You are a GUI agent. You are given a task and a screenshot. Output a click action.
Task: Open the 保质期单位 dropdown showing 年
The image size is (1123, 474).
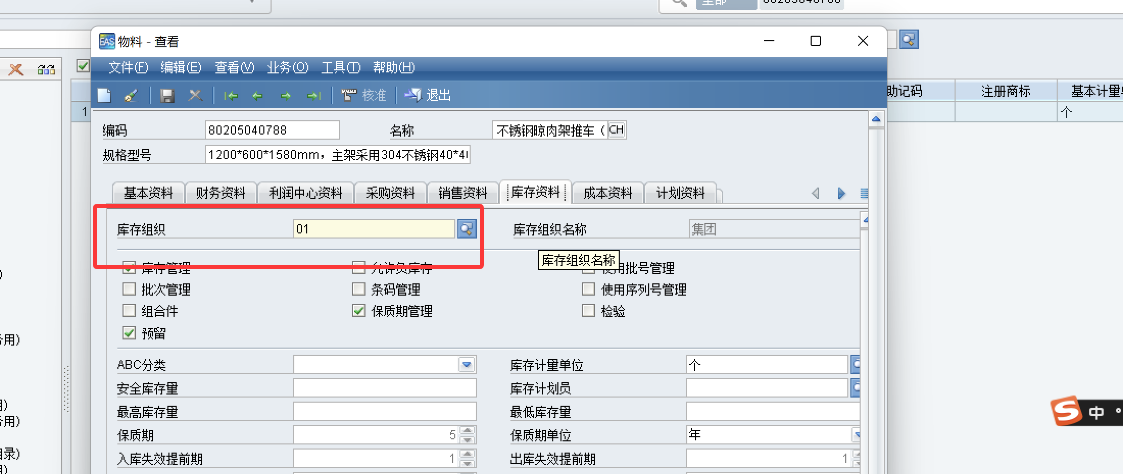coord(856,435)
